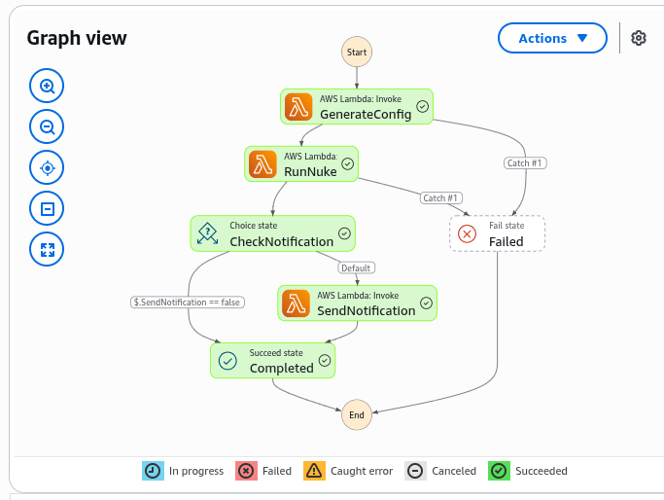Click the Start node circle
Screen dimensions: 664x500
coord(357,52)
